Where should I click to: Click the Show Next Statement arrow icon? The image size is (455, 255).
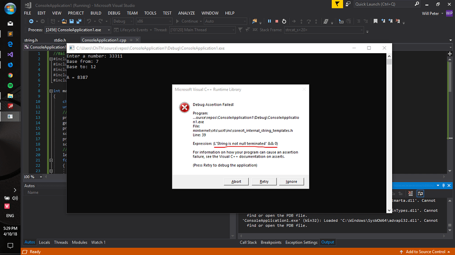tap(294, 21)
